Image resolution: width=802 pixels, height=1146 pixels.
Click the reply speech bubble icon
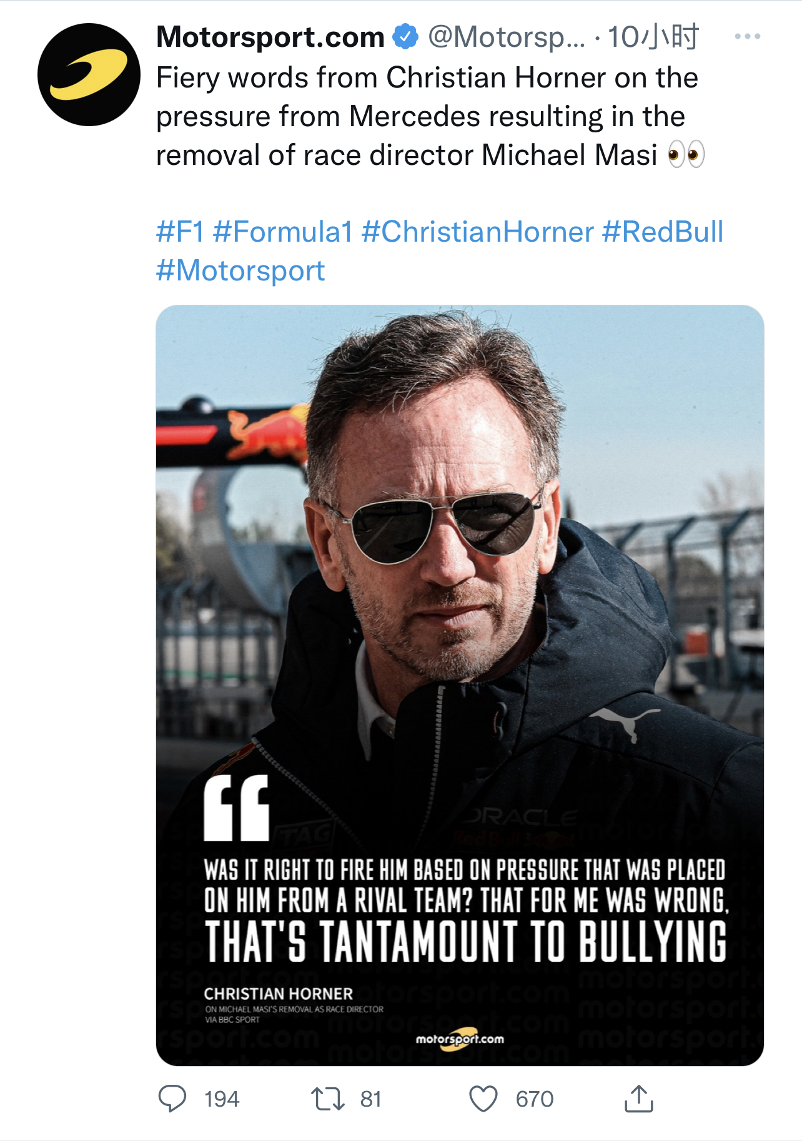point(172,1099)
